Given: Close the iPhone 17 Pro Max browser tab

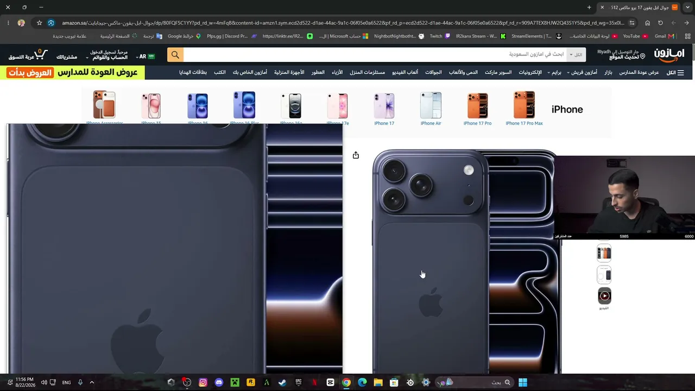Looking at the screenshot, I should pyautogui.click(x=602, y=8).
